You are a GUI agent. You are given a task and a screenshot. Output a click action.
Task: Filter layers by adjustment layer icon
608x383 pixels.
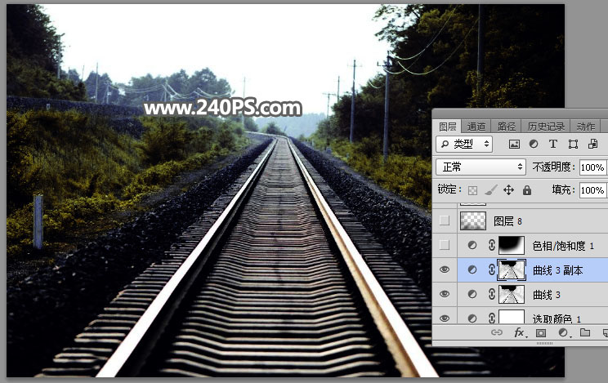(534, 145)
